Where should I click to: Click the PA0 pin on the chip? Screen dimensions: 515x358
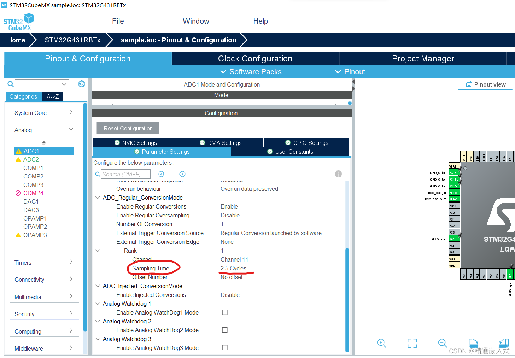click(x=454, y=239)
